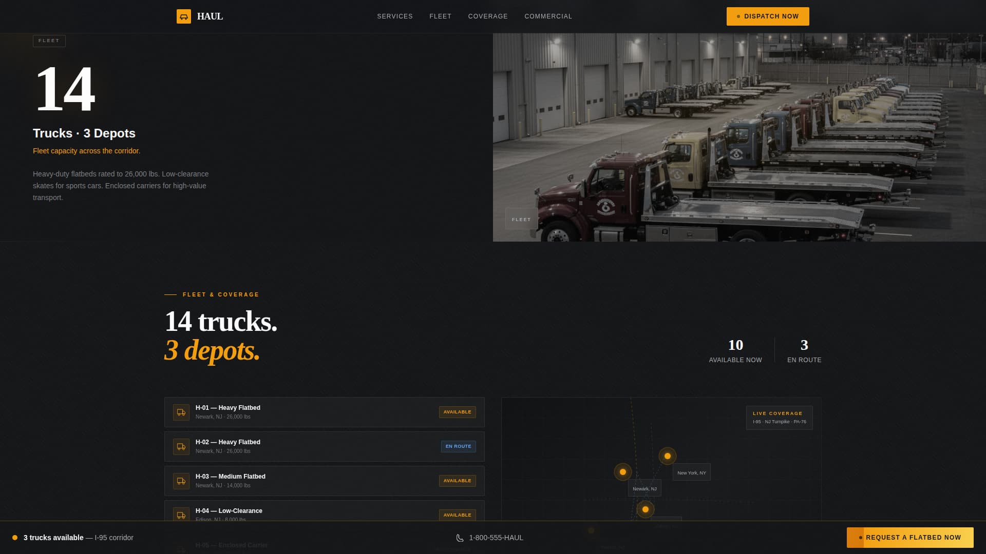Open the Commercial nav item
The width and height of the screenshot is (986, 554).
pos(548,16)
